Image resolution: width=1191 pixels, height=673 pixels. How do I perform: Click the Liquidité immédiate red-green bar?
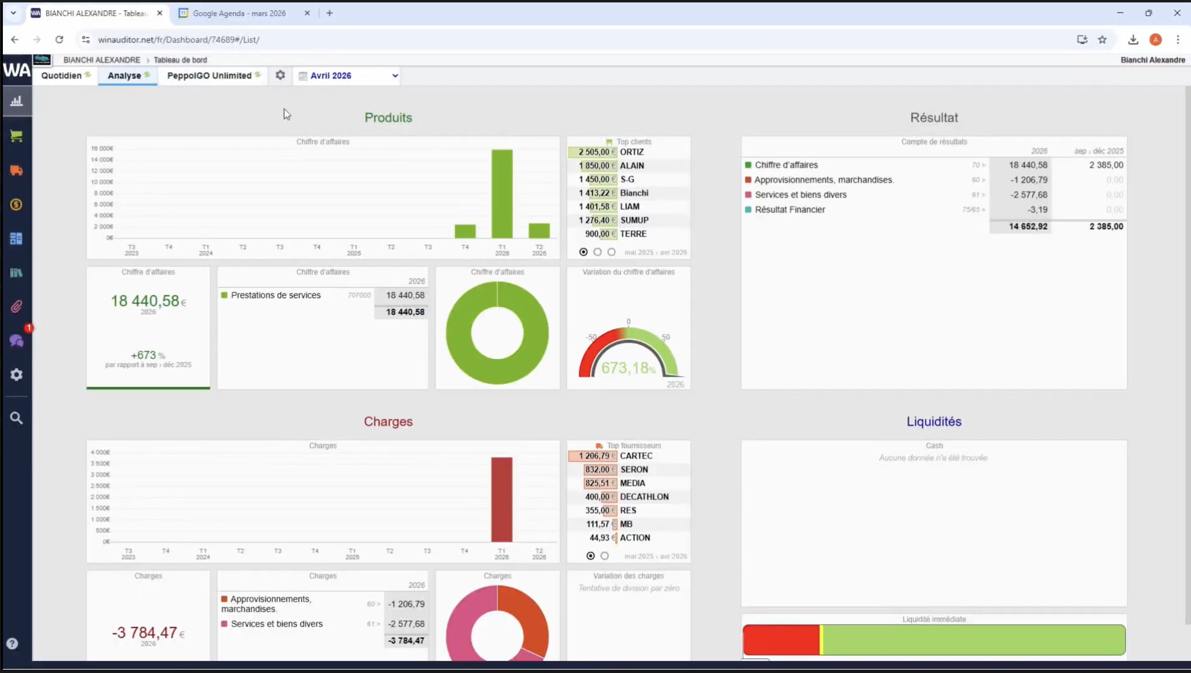point(933,640)
